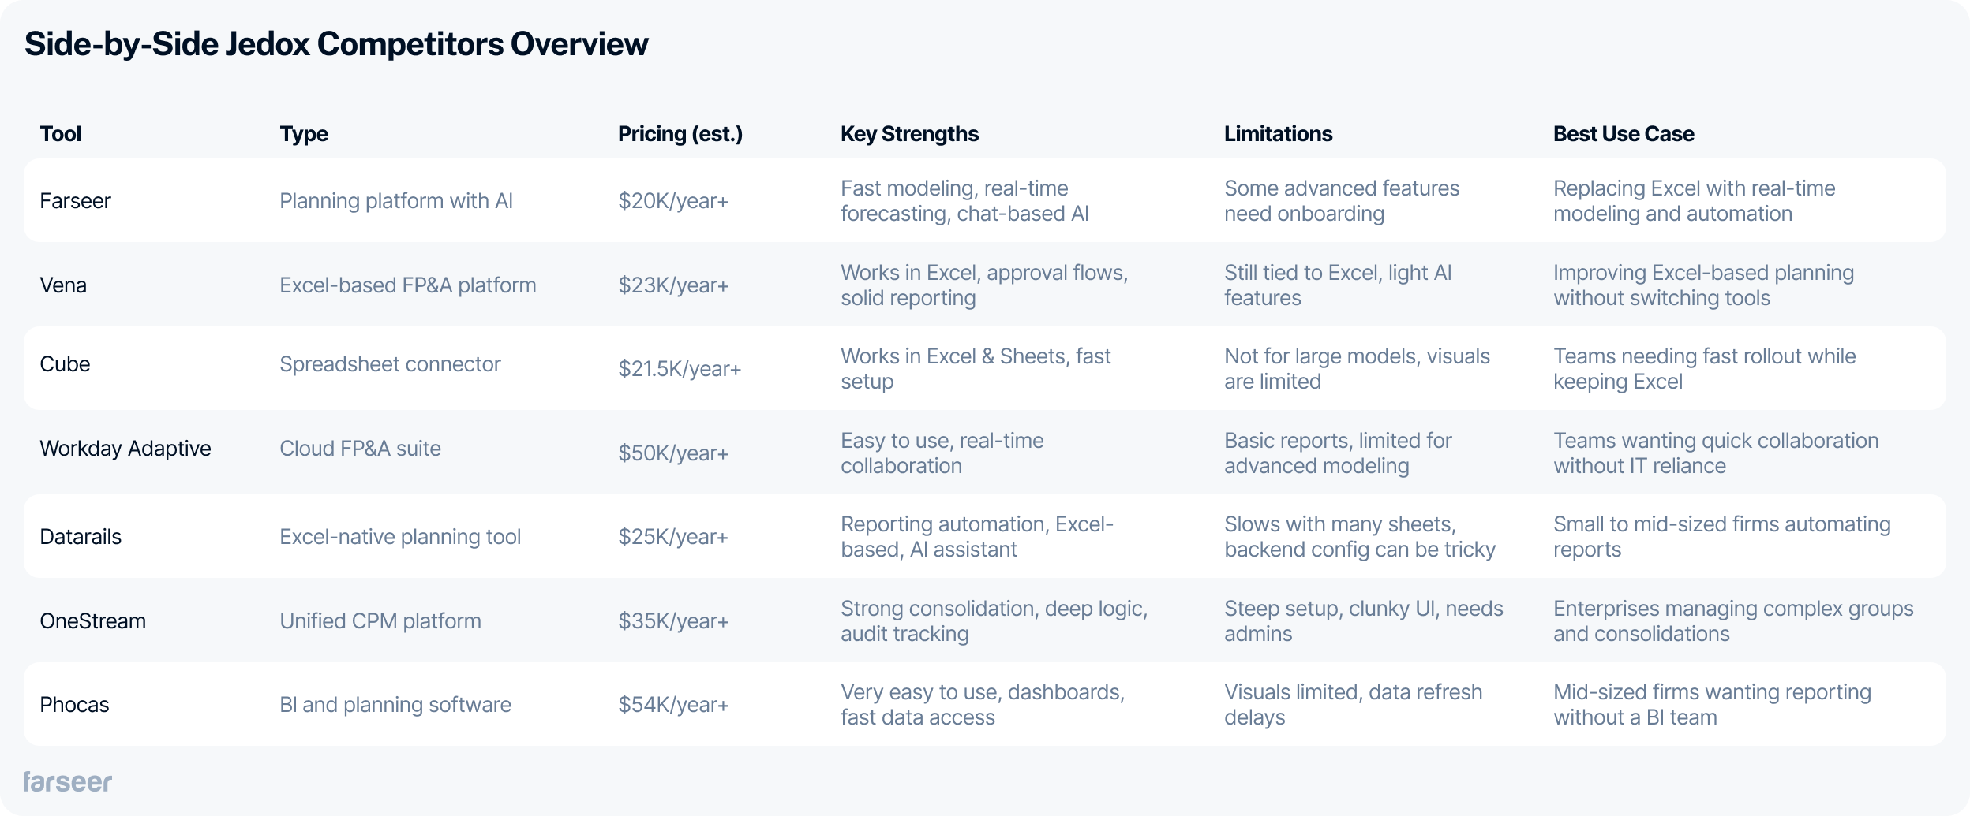Click the Side-by-Side Jedox Competitors Overview title

(336, 44)
